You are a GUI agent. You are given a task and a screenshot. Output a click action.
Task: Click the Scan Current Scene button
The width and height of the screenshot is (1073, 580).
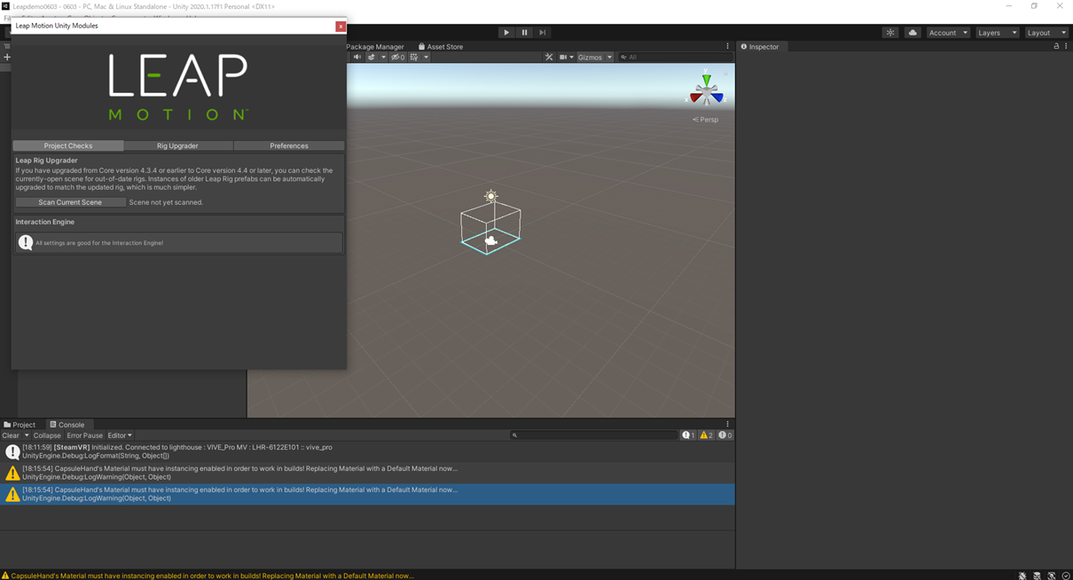point(70,202)
